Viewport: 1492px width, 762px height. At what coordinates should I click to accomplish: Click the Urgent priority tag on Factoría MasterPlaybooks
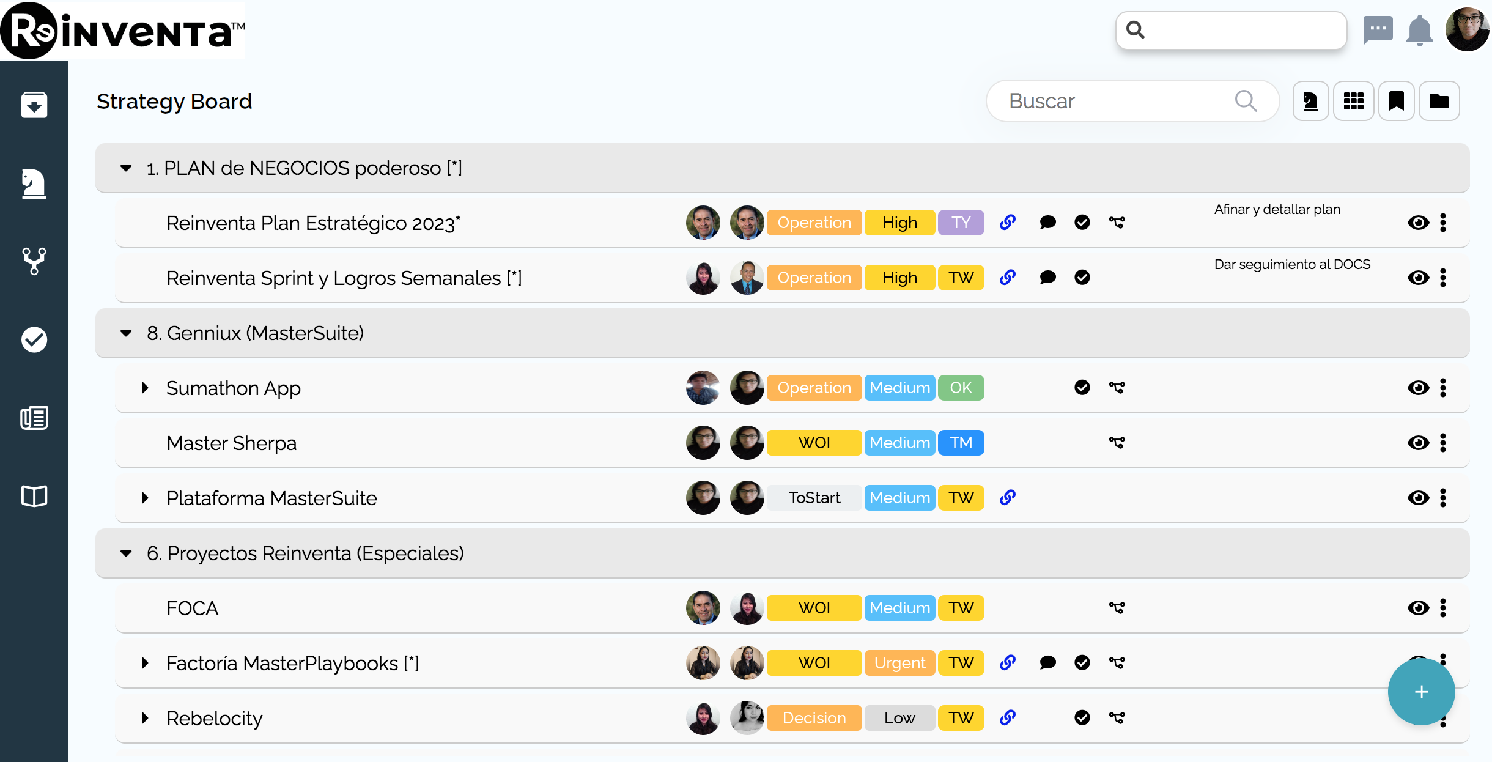point(899,663)
